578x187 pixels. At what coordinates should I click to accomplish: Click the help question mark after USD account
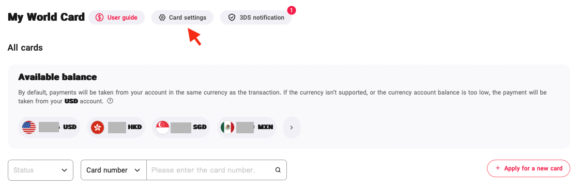pos(110,101)
